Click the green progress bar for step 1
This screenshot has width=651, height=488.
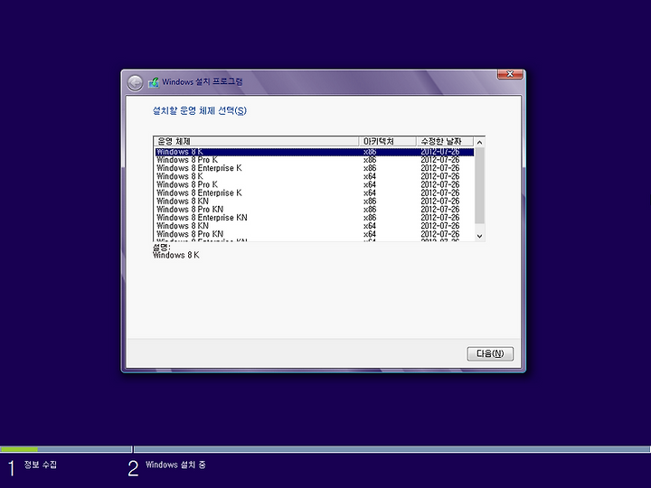pos(19,449)
